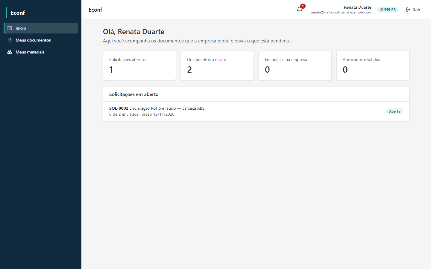Click the subtitle starting 'Aqui você acompanha os documentos'
The image size is (431, 269).
(197, 41)
